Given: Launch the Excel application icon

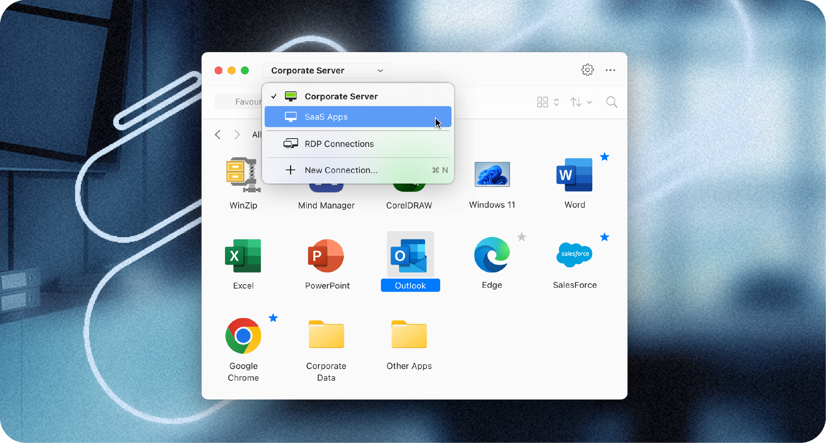Looking at the screenshot, I should (x=243, y=256).
